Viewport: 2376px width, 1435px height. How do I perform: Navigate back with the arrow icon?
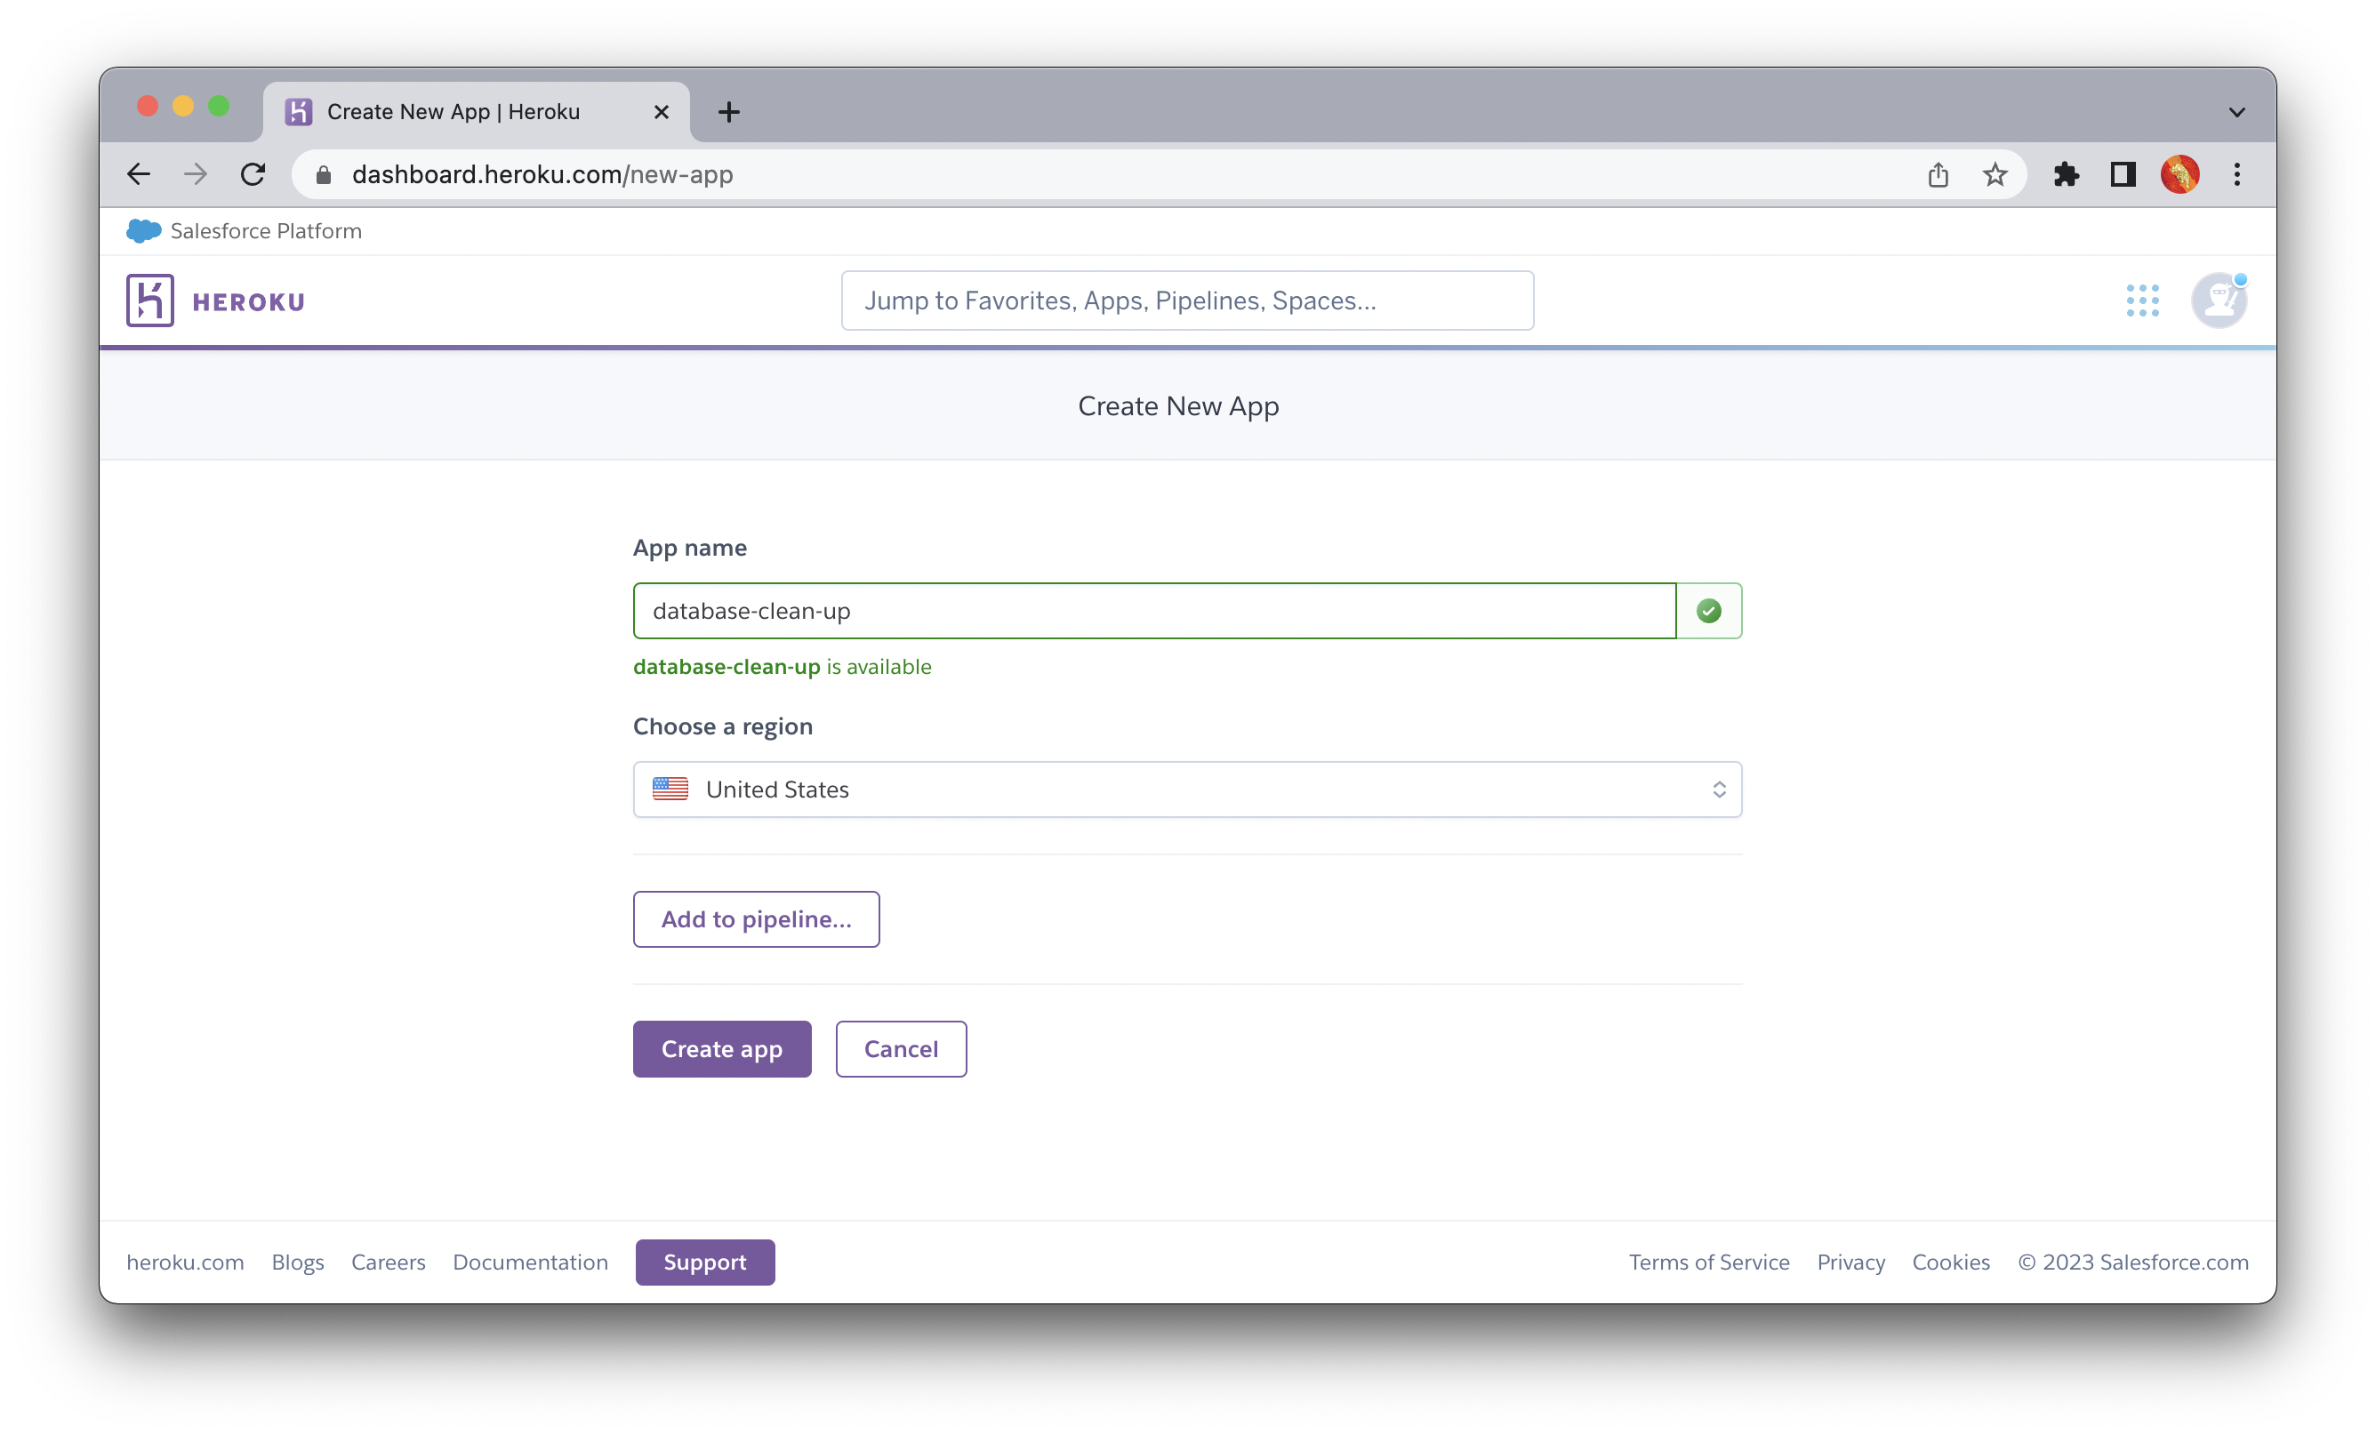point(138,174)
